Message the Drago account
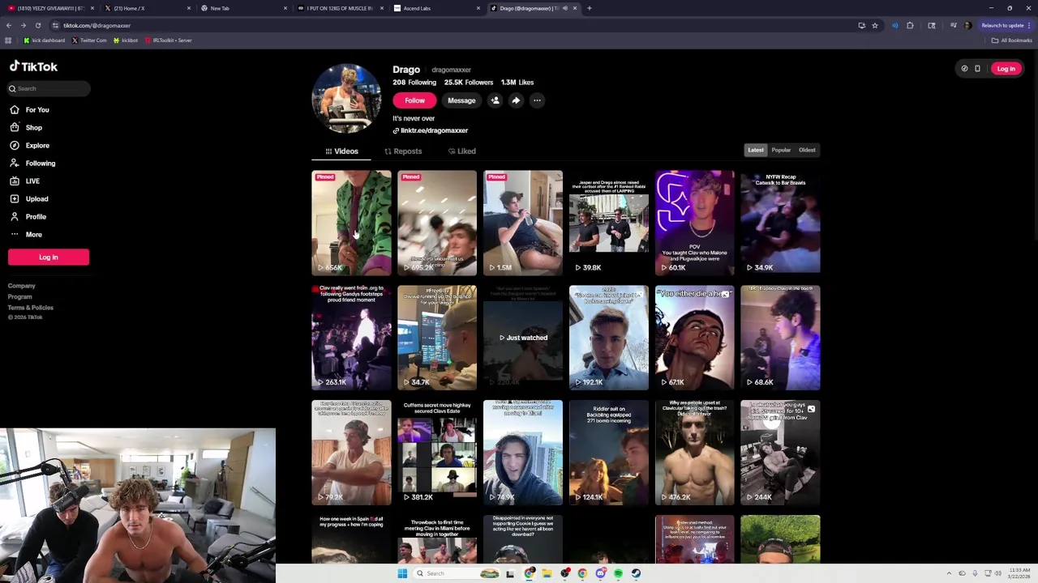Viewport: 1038px width, 583px height. point(461,100)
